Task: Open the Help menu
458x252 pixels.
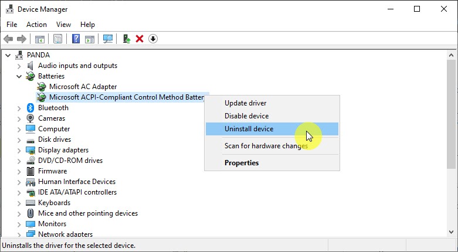Action: (x=87, y=25)
